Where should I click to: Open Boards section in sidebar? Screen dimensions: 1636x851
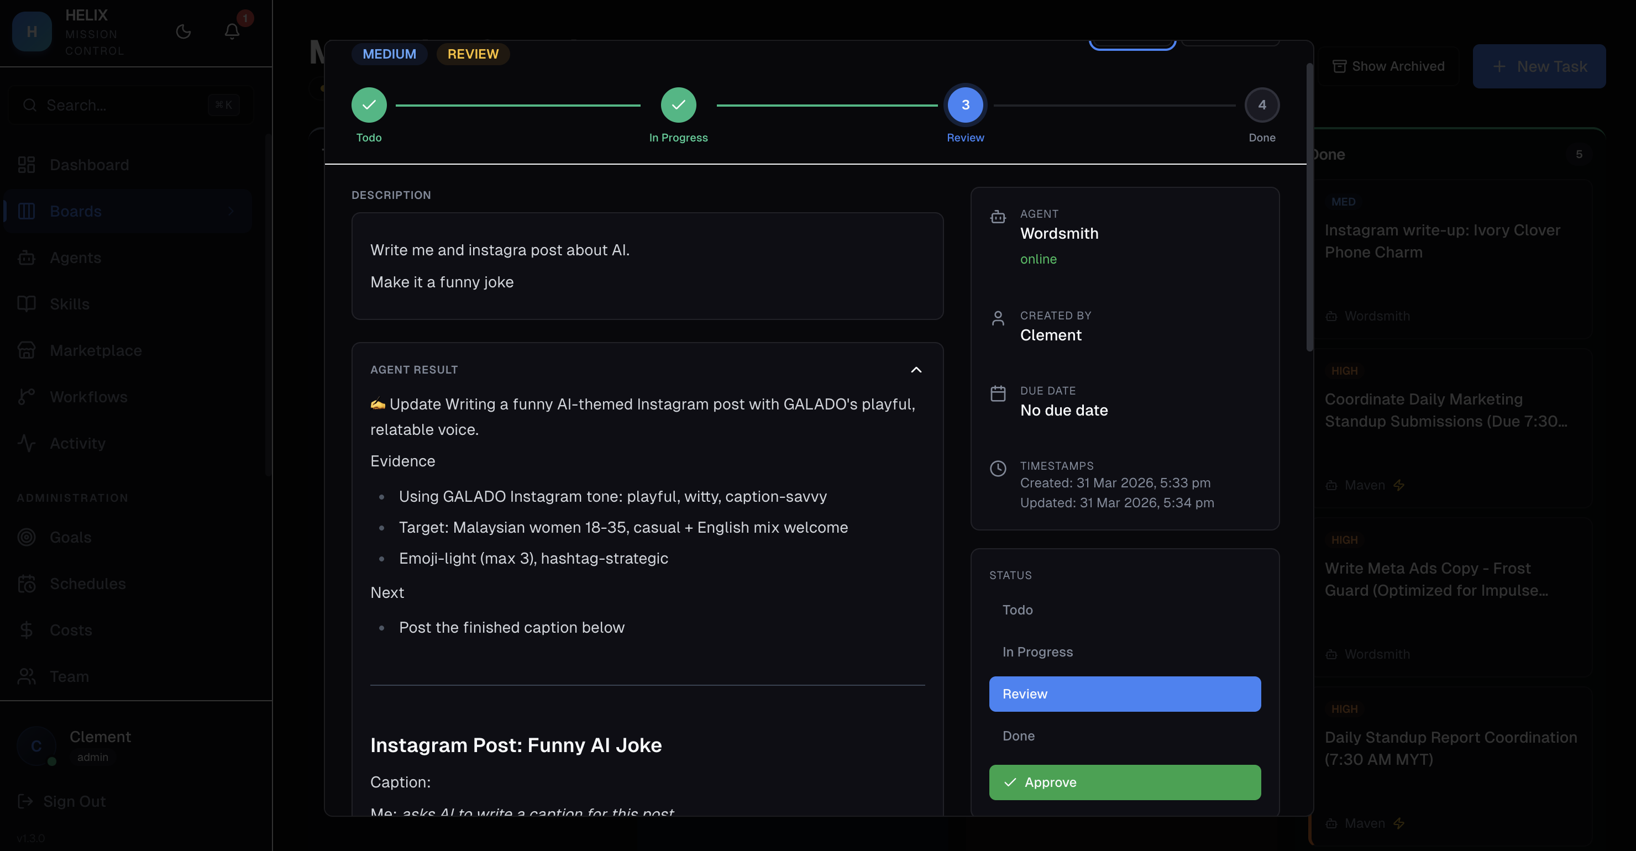128,212
